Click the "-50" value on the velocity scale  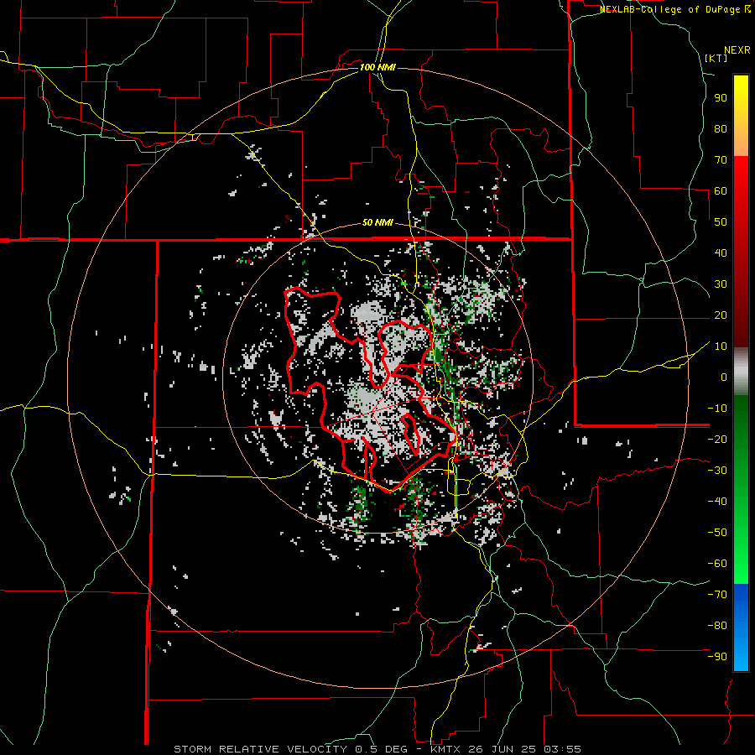coord(717,533)
